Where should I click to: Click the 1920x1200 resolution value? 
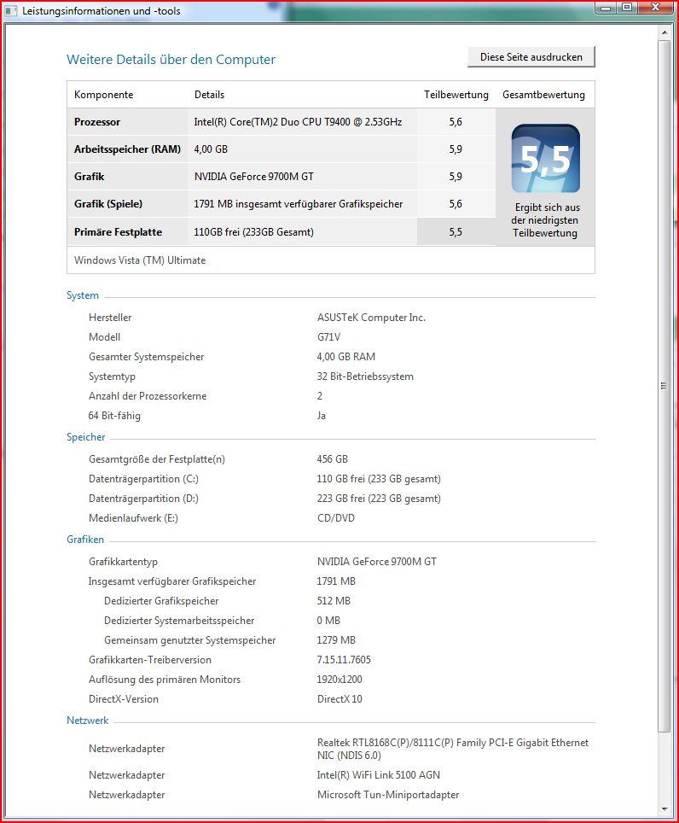339,680
